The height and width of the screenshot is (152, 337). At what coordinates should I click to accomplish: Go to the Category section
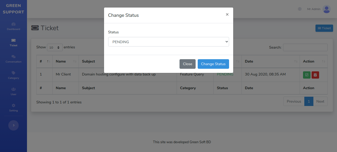[13, 75]
